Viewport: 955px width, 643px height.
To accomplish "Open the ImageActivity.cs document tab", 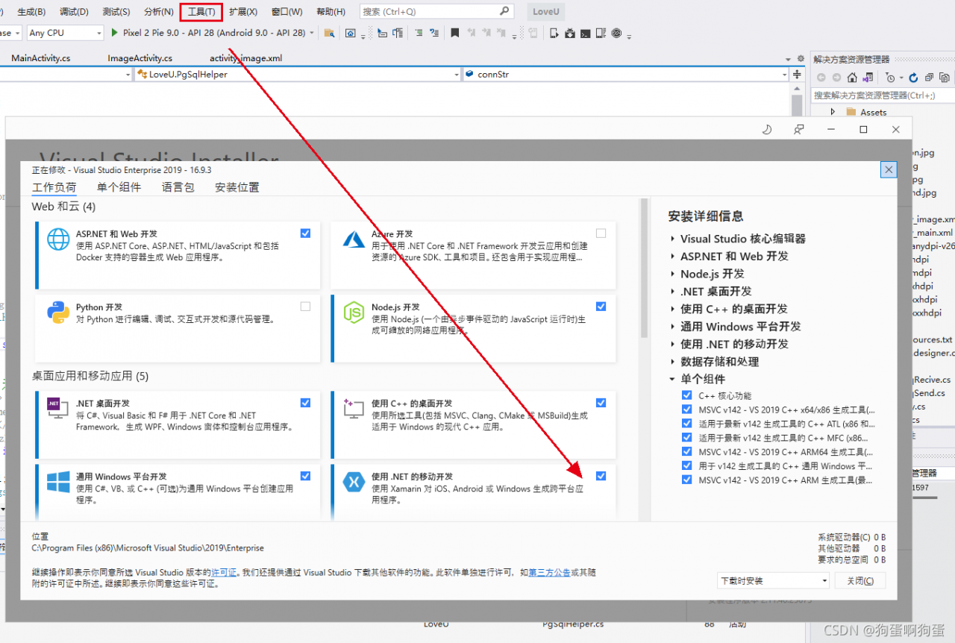I will (x=140, y=58).
